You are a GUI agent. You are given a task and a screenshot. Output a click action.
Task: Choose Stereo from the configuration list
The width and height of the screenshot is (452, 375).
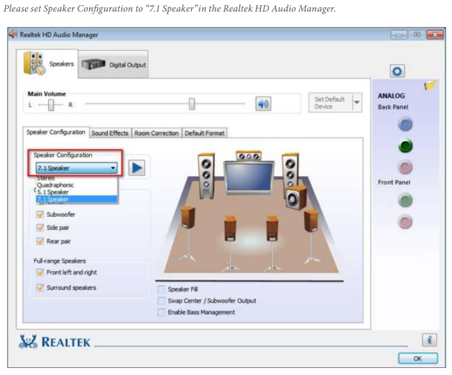point(76,178)
